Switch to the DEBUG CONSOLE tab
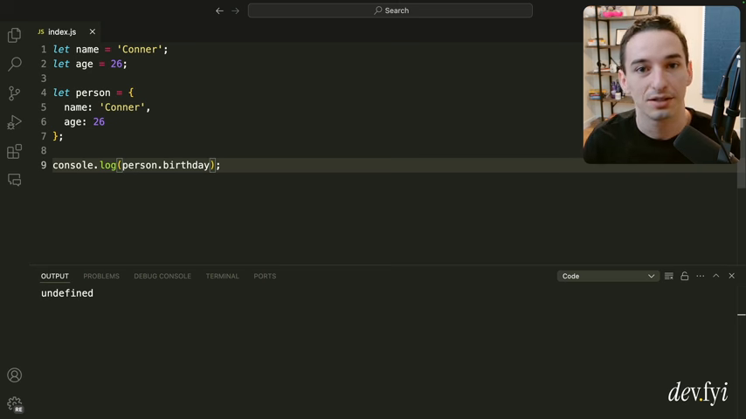Image resolution: width=746 pixels, height=419 pixels. pos(162,276)
